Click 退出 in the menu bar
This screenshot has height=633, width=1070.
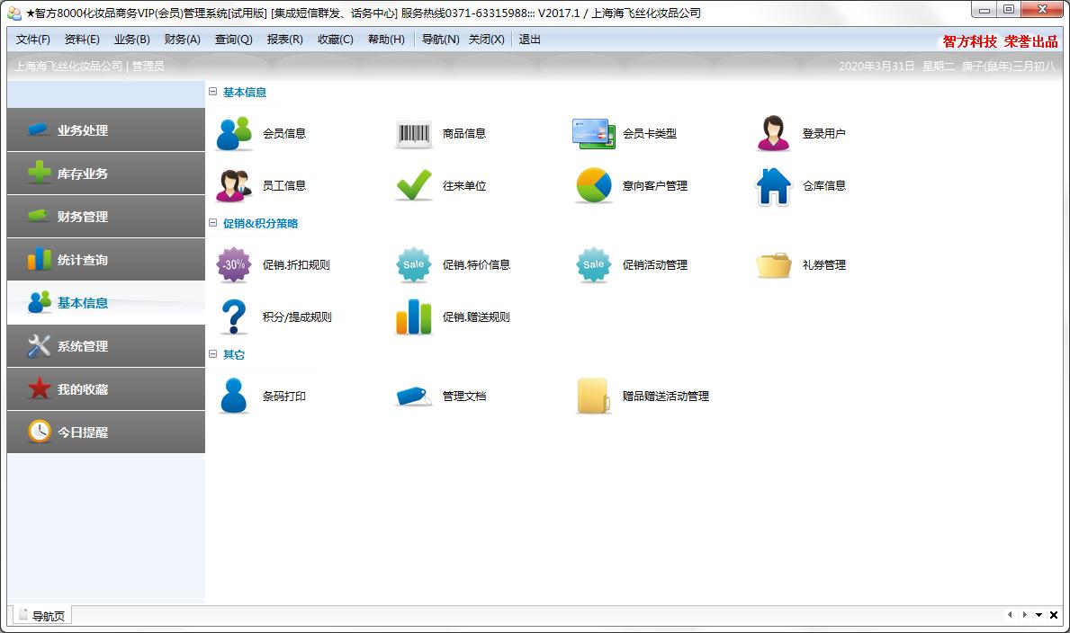click(529, 40)
